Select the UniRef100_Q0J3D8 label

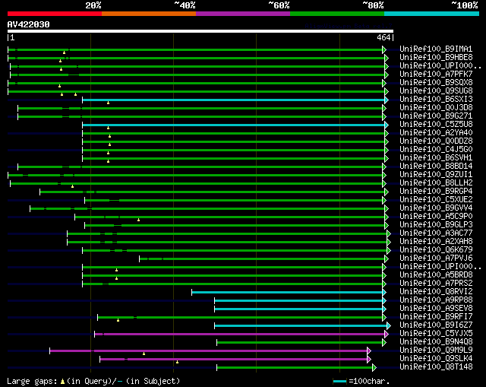pos(436,108)
